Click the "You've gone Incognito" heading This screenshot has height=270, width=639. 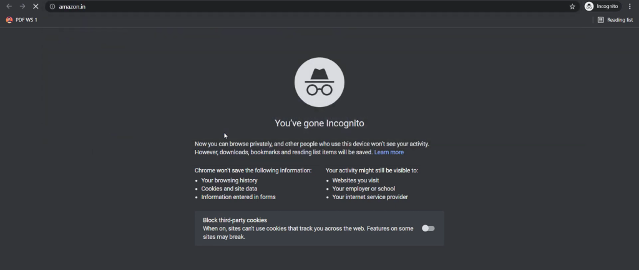pyautogui.click(x=319, y=123)
